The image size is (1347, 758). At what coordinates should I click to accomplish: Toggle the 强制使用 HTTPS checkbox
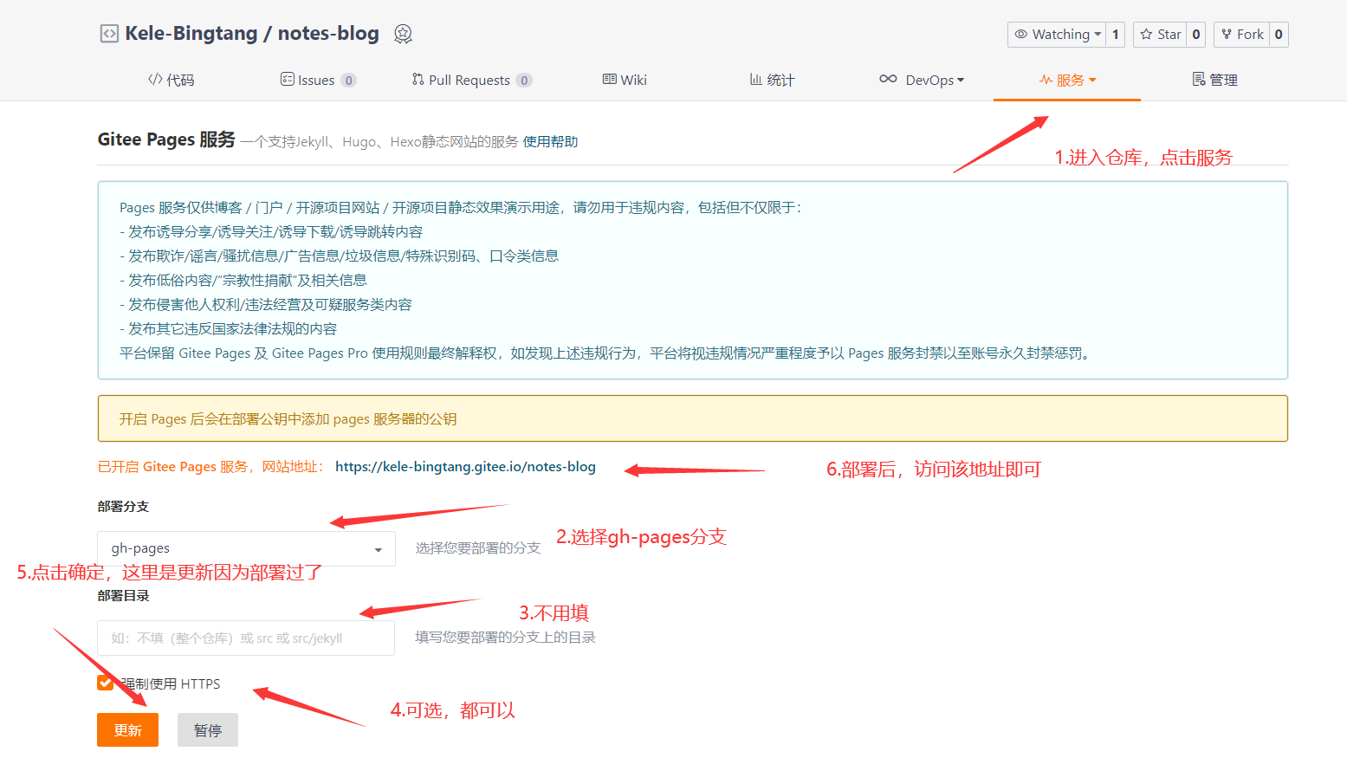(106, 683)
